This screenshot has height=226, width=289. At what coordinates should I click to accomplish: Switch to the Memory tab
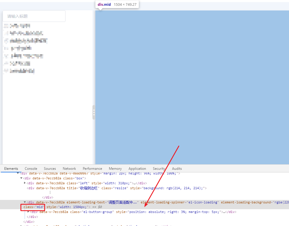click(x=115, y=168)
